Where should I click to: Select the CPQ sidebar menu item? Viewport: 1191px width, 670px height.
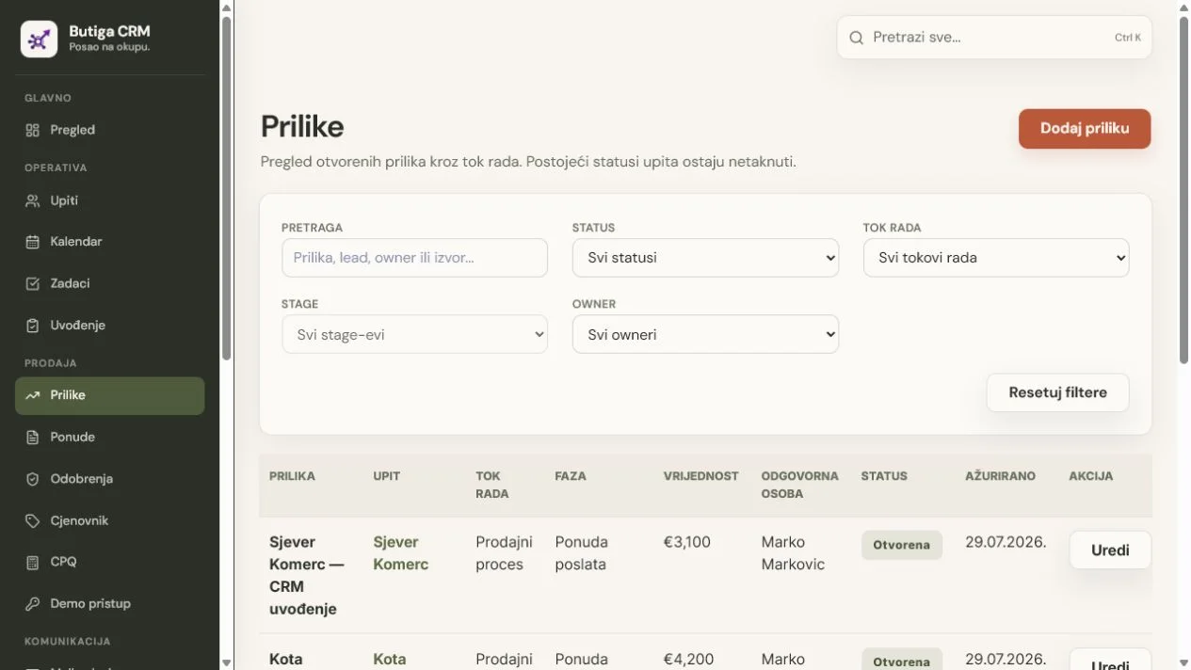(109, 562)
